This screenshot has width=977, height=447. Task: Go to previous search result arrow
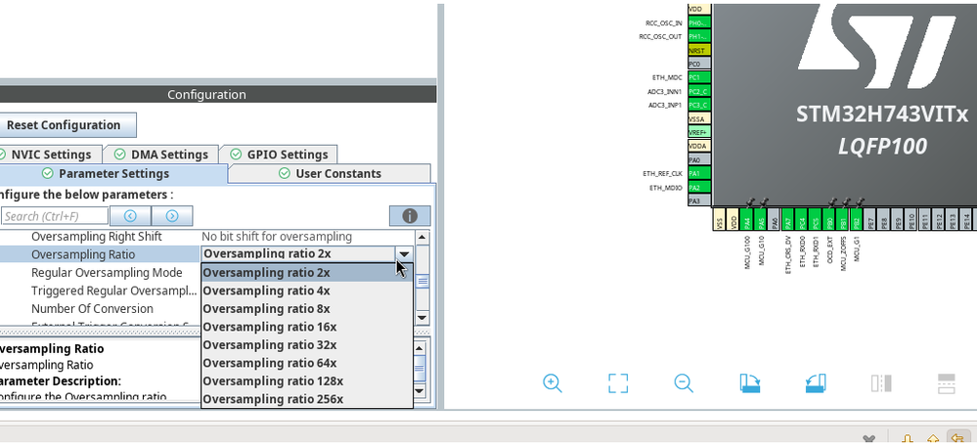click(x=130, y=216)
